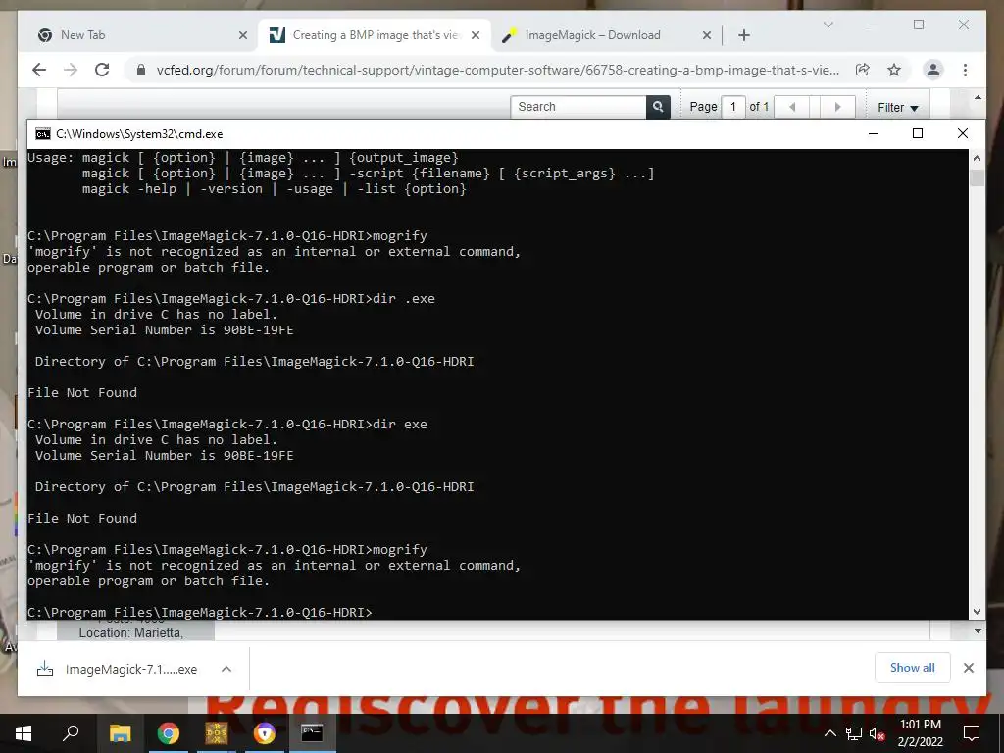1004x753 pixels.
Task: Maximize the cmd.exe window
Action: pos(918,133)
